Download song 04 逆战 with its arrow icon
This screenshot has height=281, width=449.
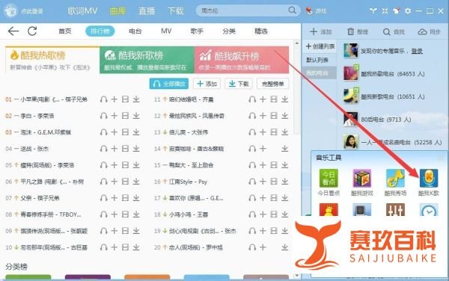(x=136, y=149)
